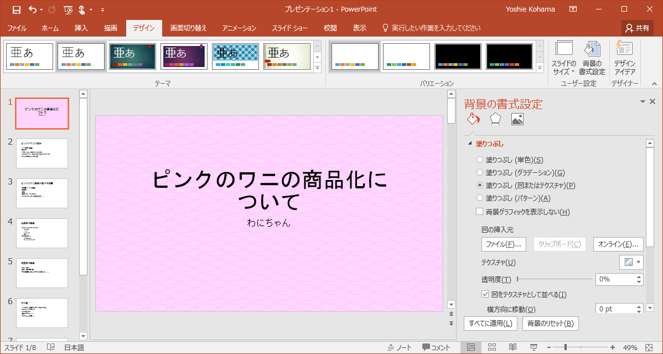Choose gradient fill (グラデーション) option
Image resolution: width=663 pixels, height=354 pixels.
[x=480, y=172]
